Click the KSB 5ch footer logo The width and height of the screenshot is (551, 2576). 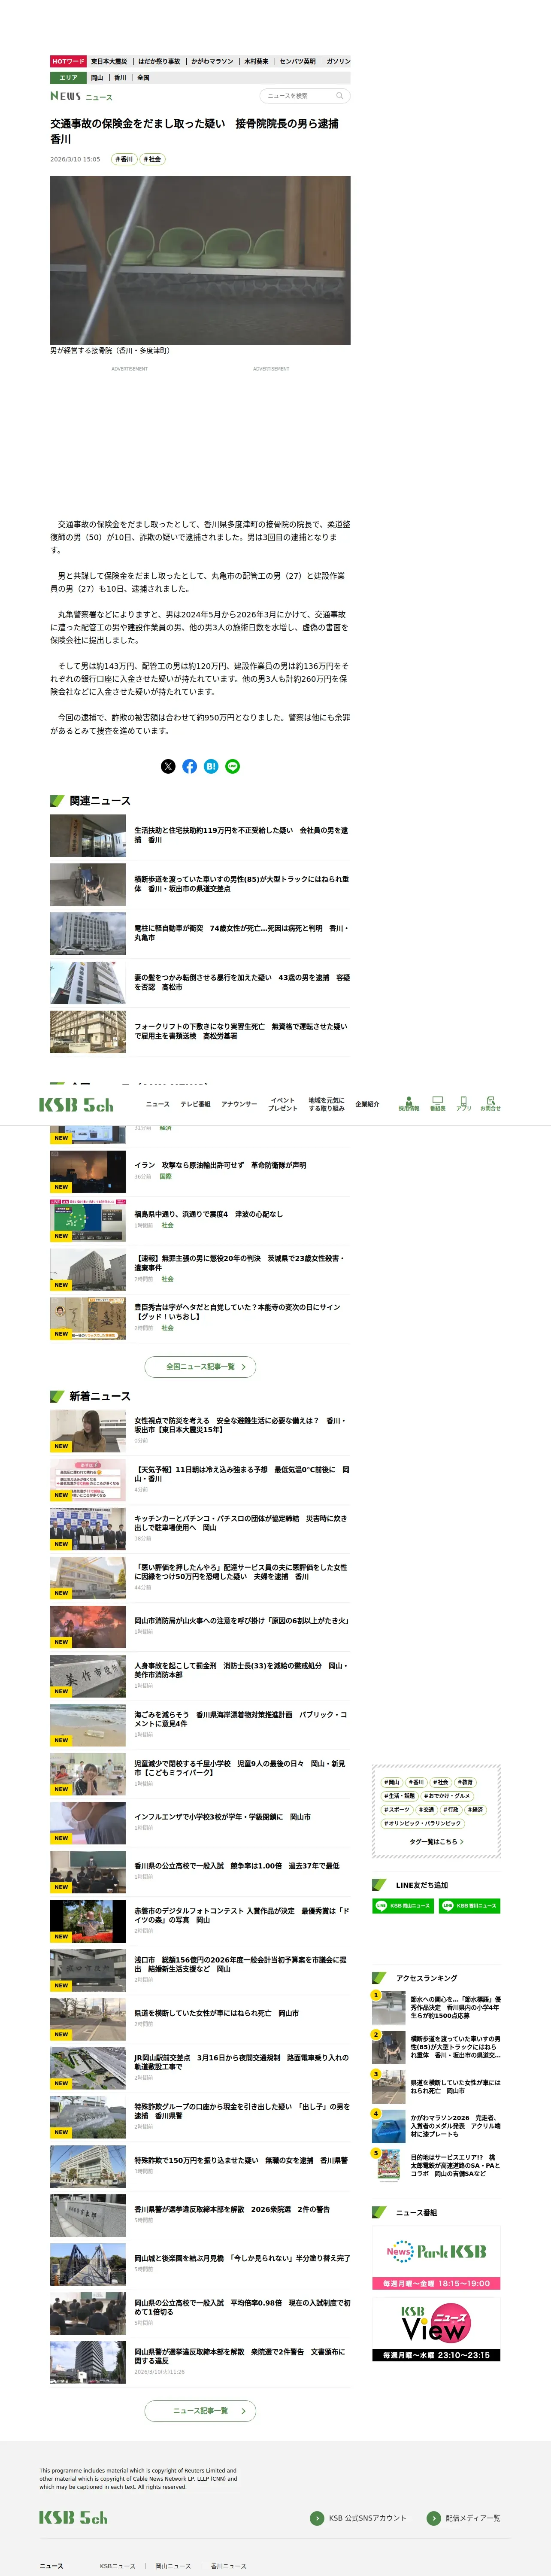pyautogui.click(x=73, y=2518)
